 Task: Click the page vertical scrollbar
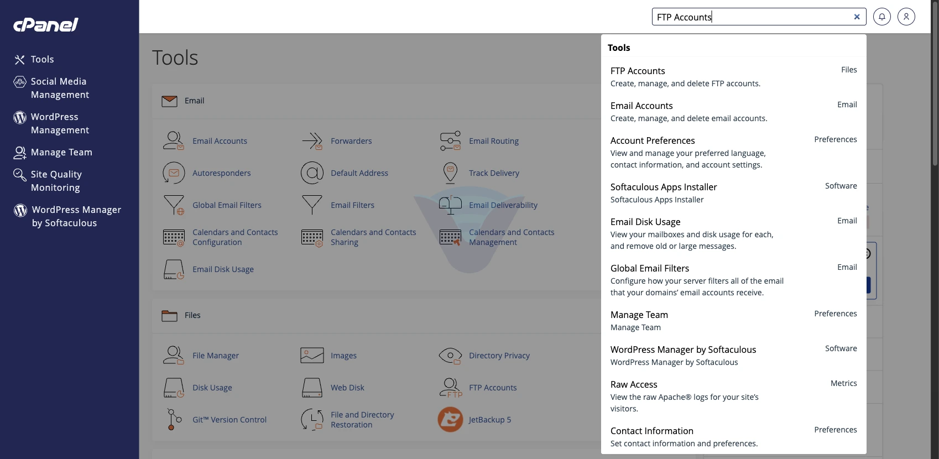(x=935, y=83)
